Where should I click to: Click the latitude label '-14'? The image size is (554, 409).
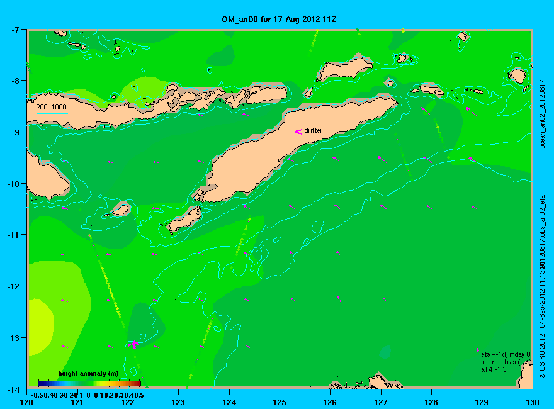coord(13,389)
